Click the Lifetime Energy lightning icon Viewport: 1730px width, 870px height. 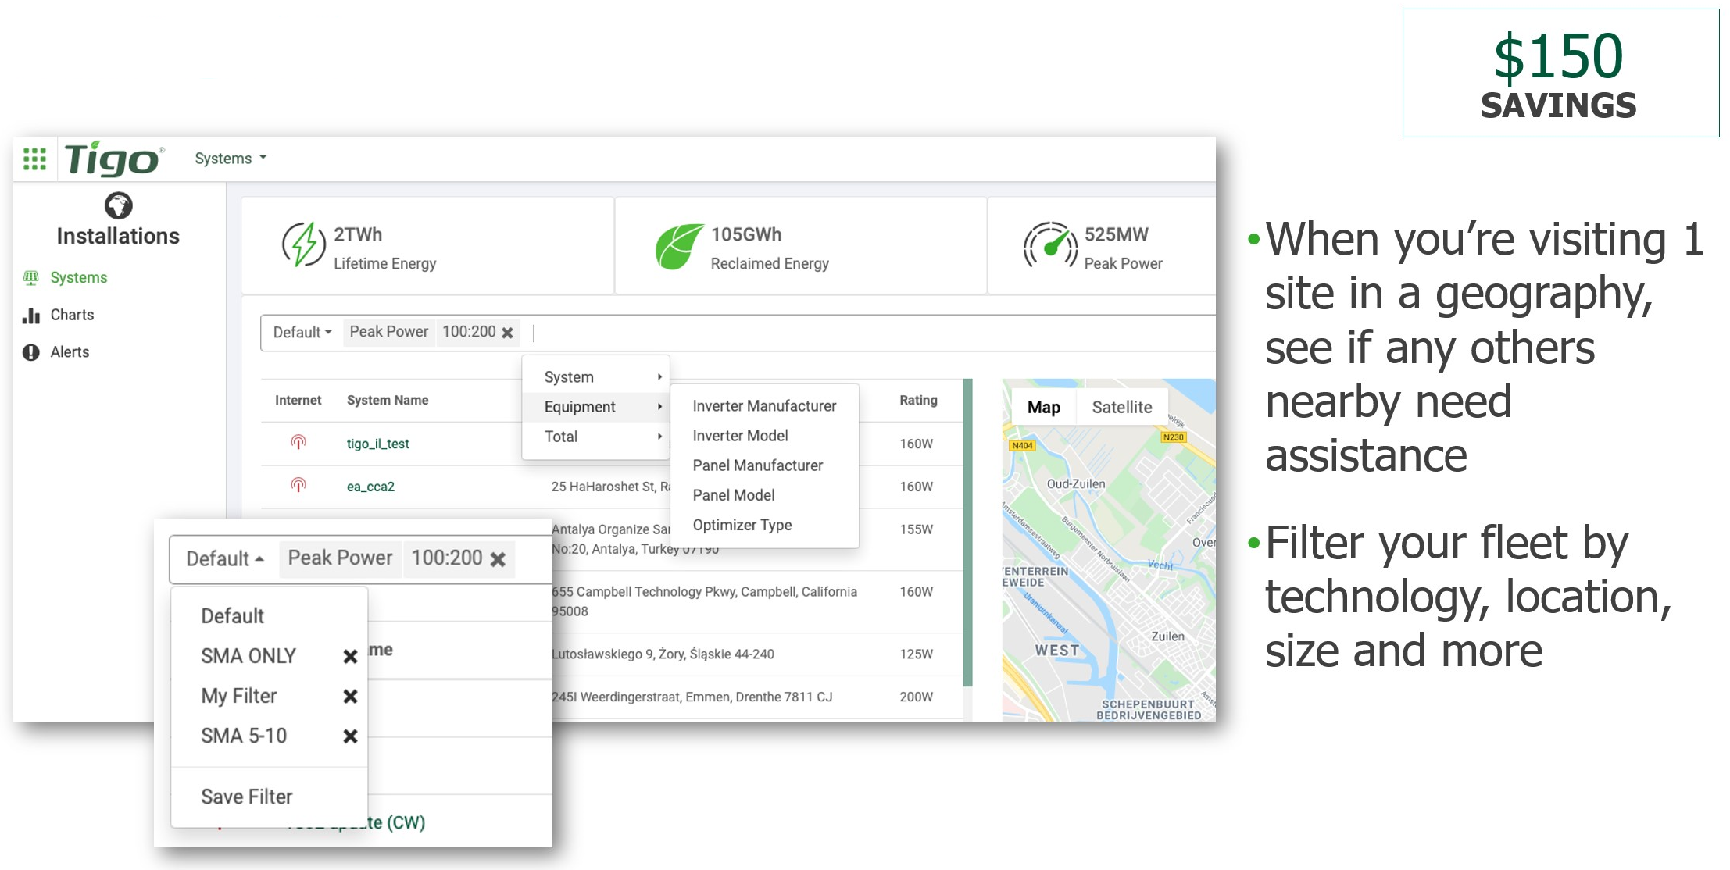point(303,245)
